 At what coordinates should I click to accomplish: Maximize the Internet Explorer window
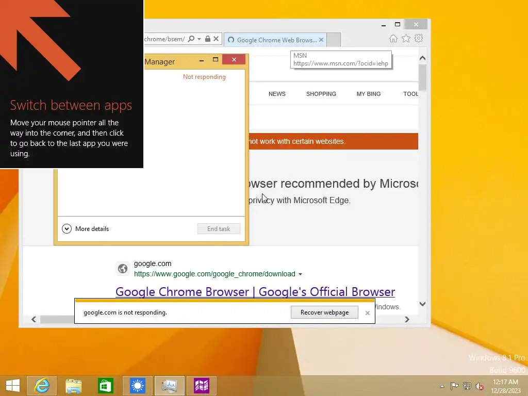pyautogui.click(x=398, y=25)
